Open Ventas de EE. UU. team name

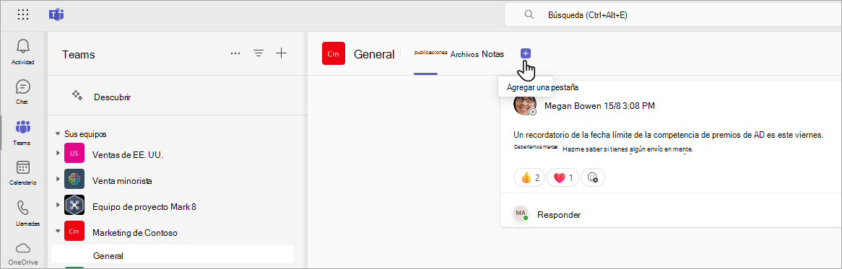coord(128,154)
